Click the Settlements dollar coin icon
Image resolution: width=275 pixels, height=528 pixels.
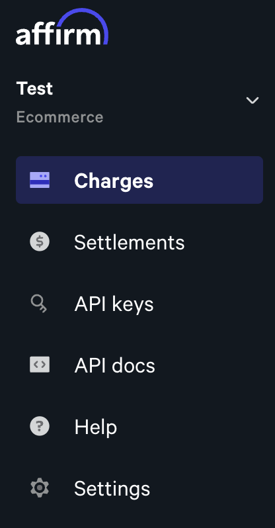click(40, 242)
